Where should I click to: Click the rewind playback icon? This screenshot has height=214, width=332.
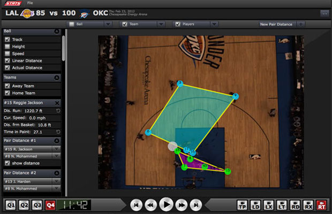coord(151,204)
